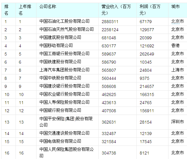Select 中国建设银行股份有限公司 name

pyautogui.click(x=64, y=86)
